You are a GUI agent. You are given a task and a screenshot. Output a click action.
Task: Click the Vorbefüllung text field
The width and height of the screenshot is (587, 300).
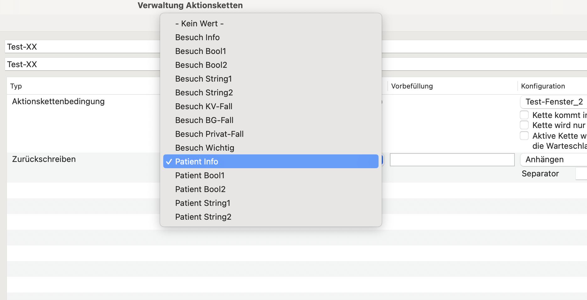tap(452, 160)
